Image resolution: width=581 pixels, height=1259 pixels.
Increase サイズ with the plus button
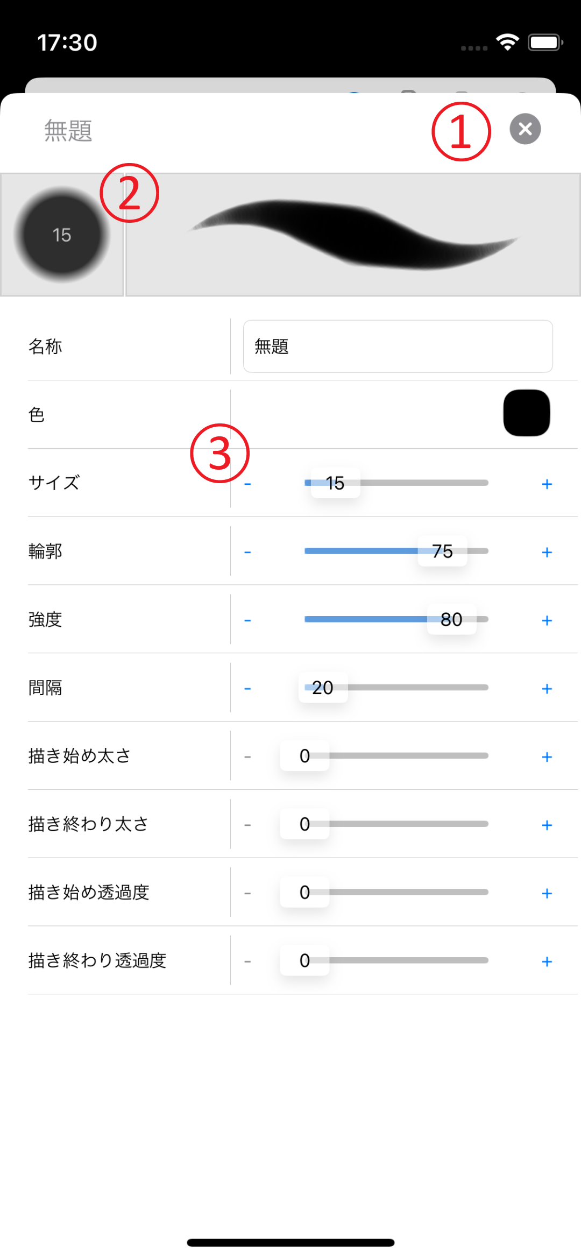tap(547, 484)
